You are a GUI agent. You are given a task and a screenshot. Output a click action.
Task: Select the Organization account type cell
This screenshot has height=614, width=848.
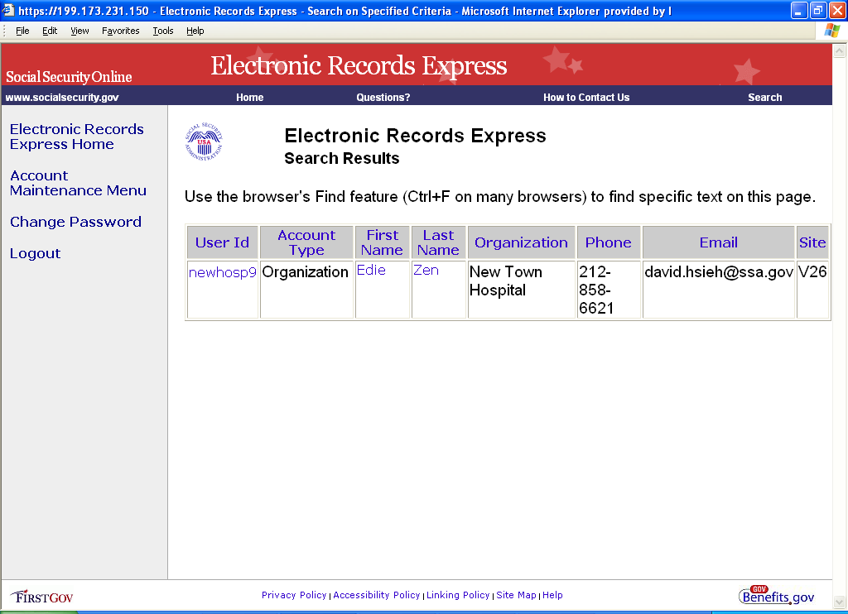(x=306, y=290)
